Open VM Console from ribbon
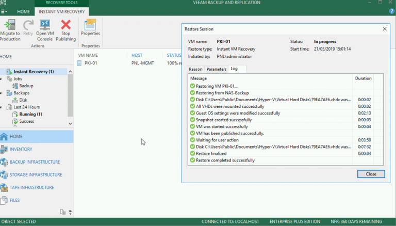Screen dimensions: 396x226 [45, 30]
